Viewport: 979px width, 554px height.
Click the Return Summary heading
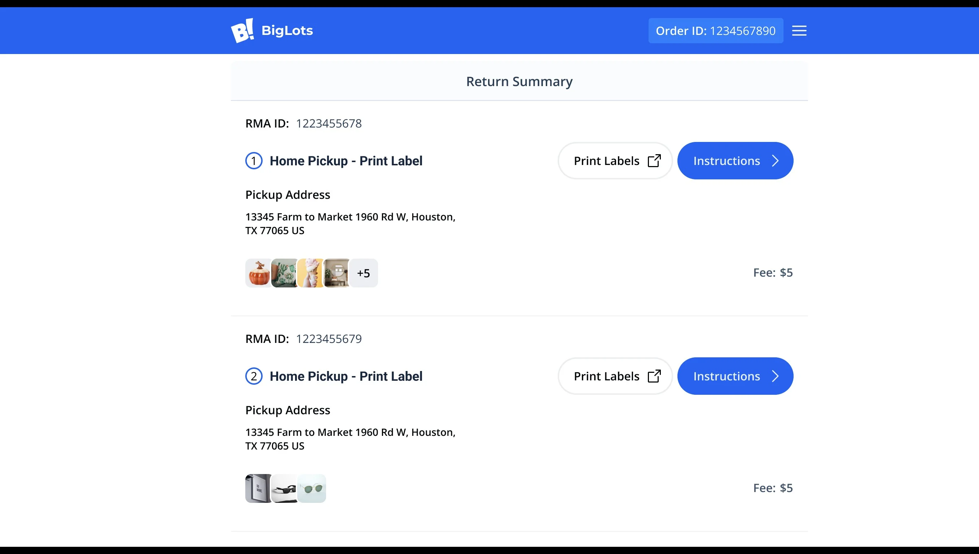click(519, 81)
